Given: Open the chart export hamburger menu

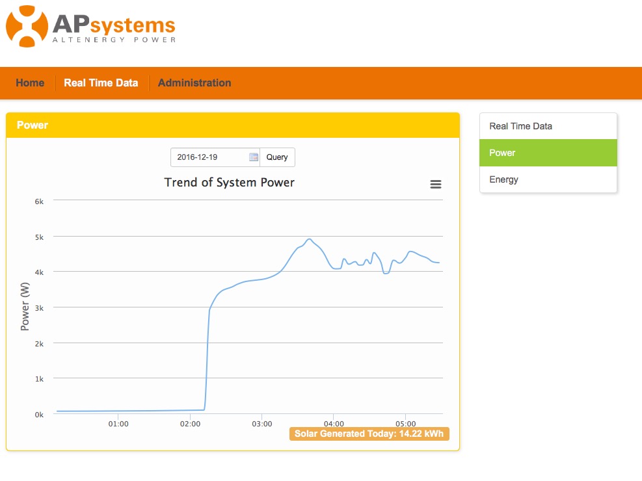Looking at the screenshot, I should [x=435, y=184].
